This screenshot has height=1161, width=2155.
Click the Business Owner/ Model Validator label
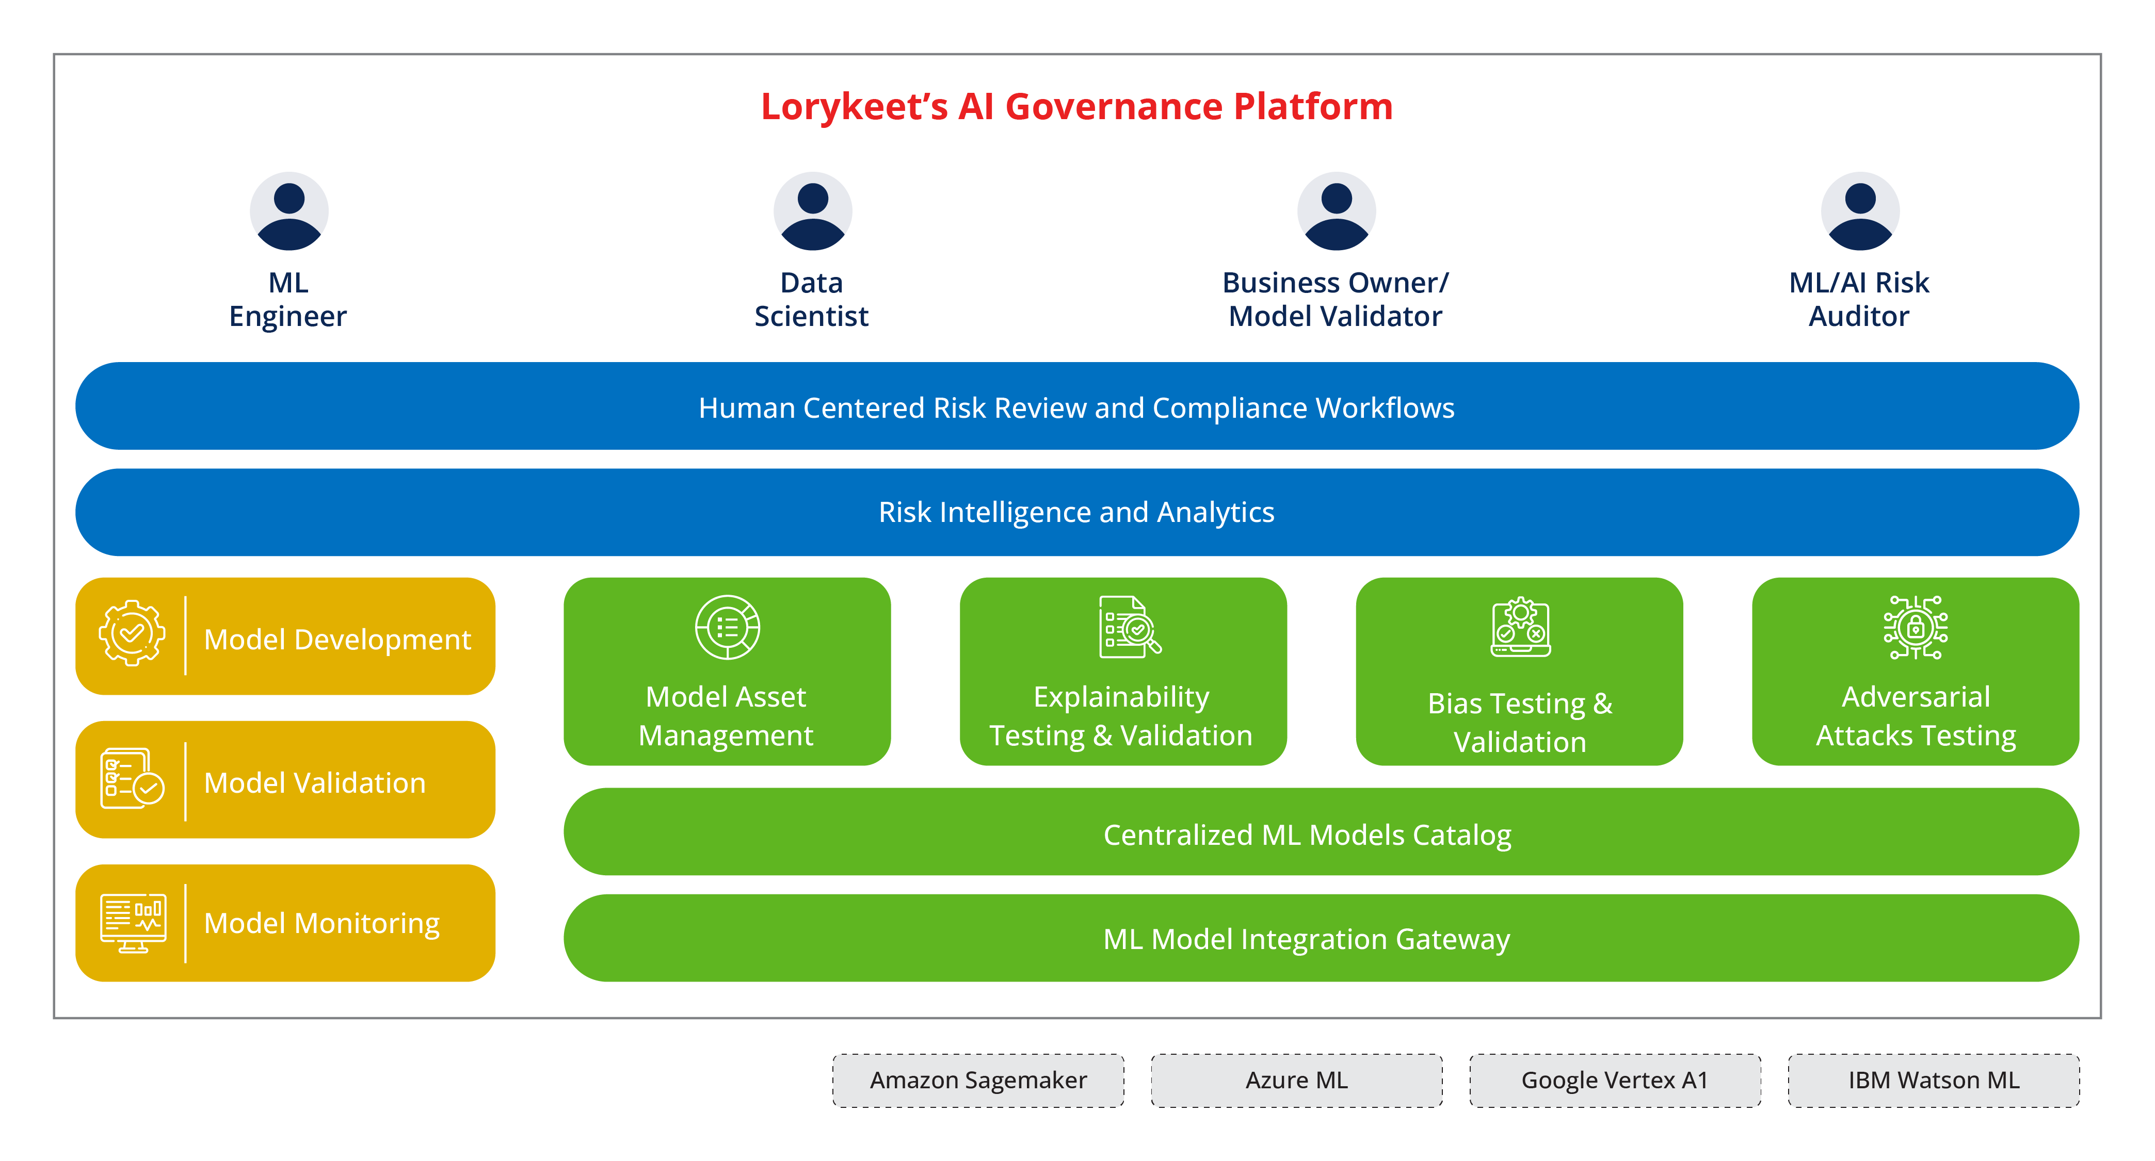(x=1335, y=299)
